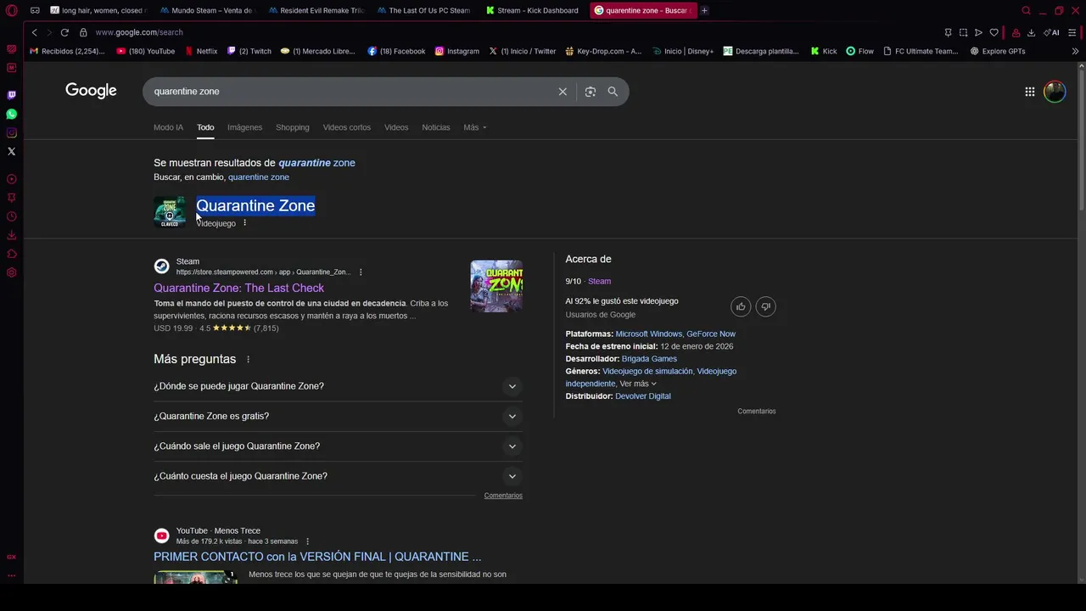This screenshot has height=611, width=1086.
Task: Open X (Twitter) in the Opera sidebar
Action: 11,151
